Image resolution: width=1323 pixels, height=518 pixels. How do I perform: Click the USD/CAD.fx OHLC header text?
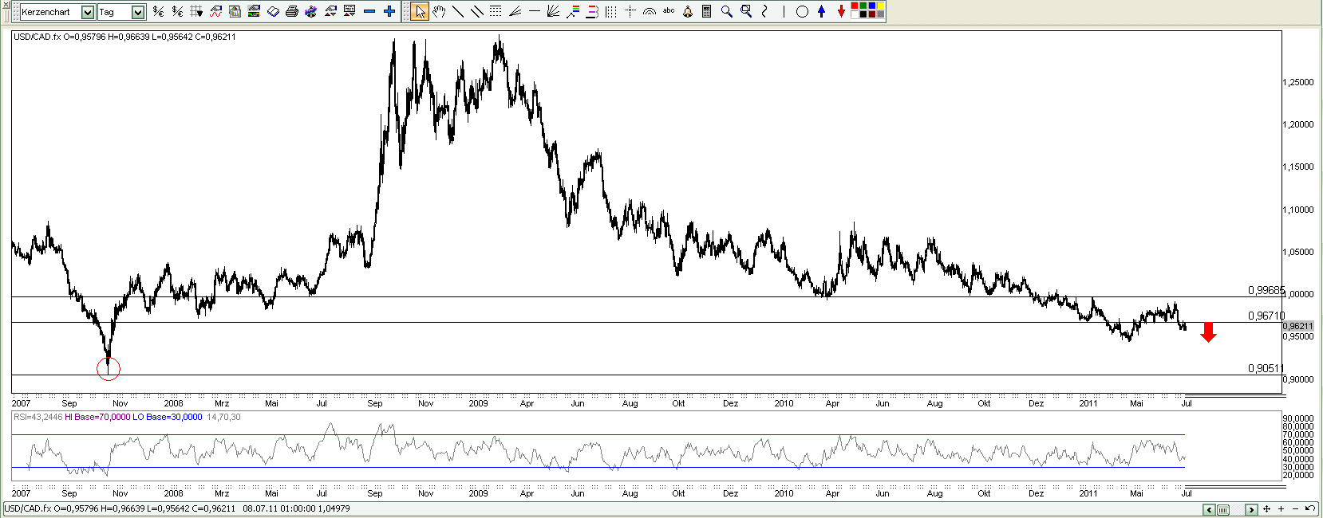[x=124, y=37]
